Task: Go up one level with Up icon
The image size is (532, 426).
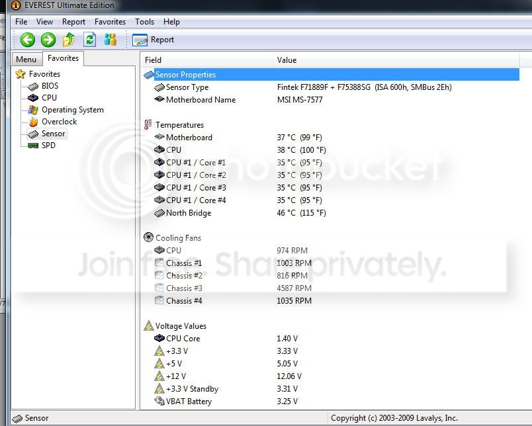Action: click(69, 40)
